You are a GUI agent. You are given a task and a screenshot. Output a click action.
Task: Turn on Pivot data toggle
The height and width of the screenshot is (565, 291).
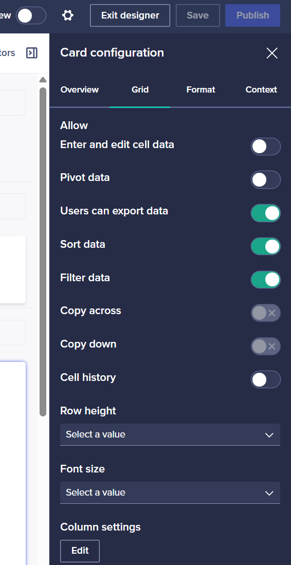(x=266, y=180)
